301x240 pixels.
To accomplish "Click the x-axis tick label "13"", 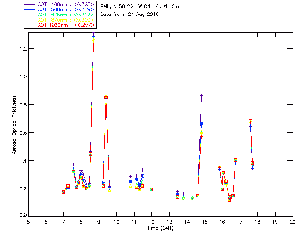I will tap(169, 222).
